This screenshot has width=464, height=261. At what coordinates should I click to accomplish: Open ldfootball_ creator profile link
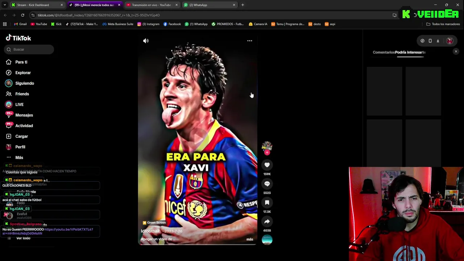[x=150, y=231]
